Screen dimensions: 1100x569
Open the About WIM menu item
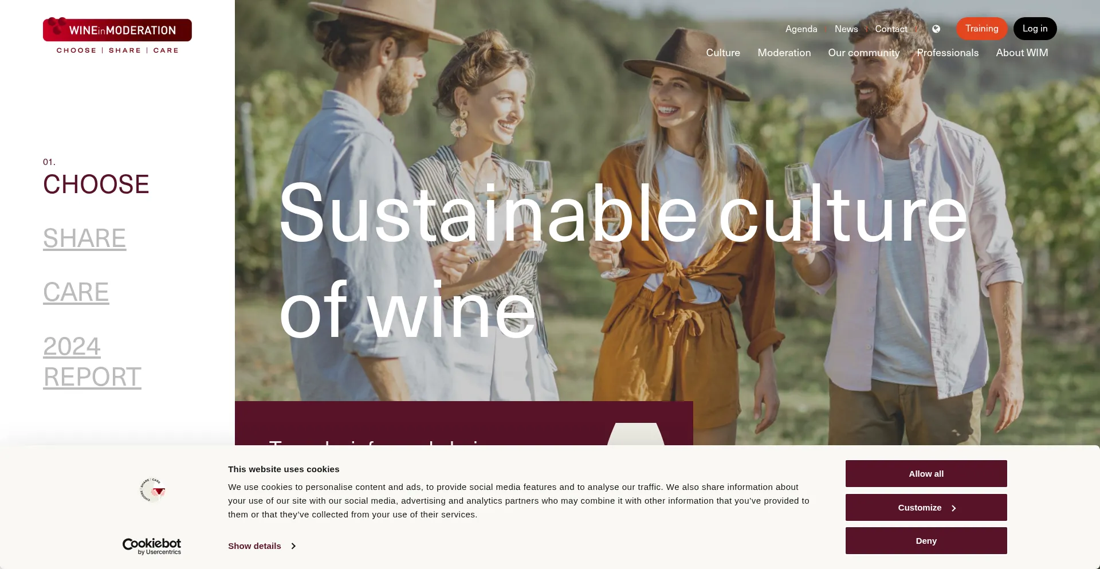[x=1022, y=53]
